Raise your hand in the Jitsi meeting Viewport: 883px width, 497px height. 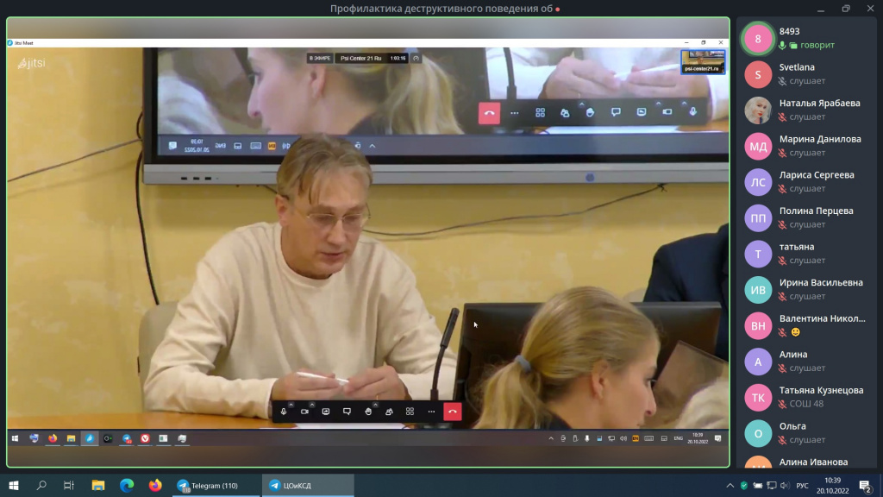(367, 412)
